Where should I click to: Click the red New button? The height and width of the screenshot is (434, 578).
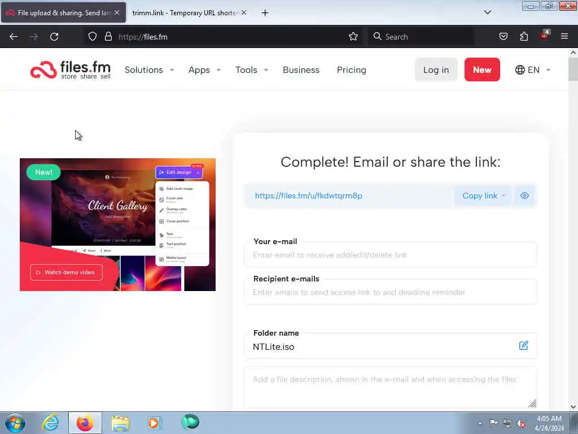[482, 70]
